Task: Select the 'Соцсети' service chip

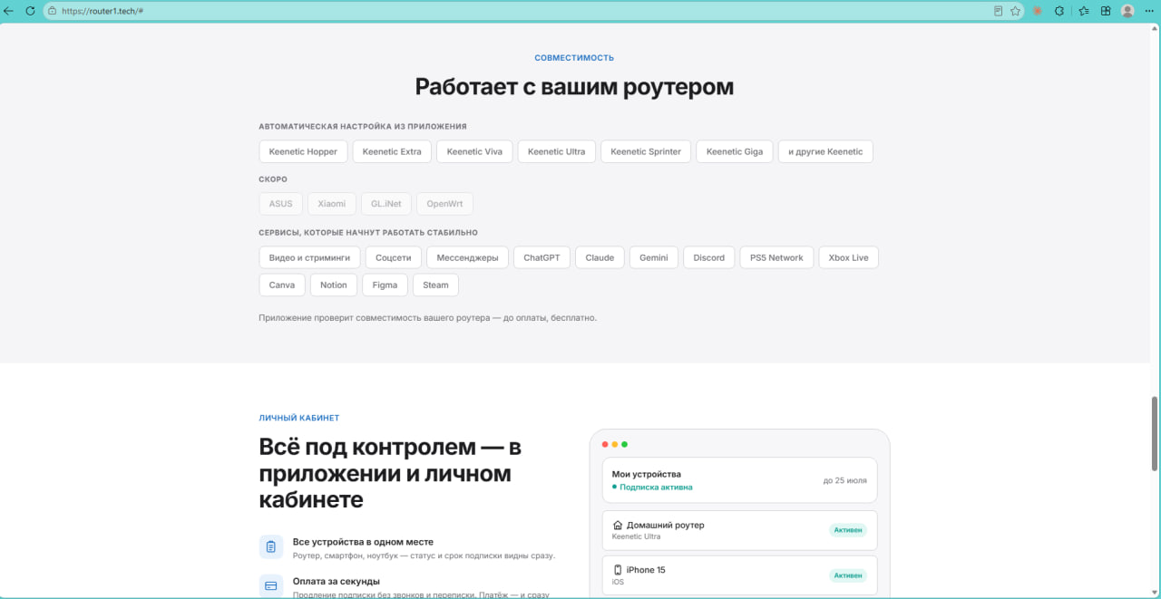Action: (x=394, y=257)
